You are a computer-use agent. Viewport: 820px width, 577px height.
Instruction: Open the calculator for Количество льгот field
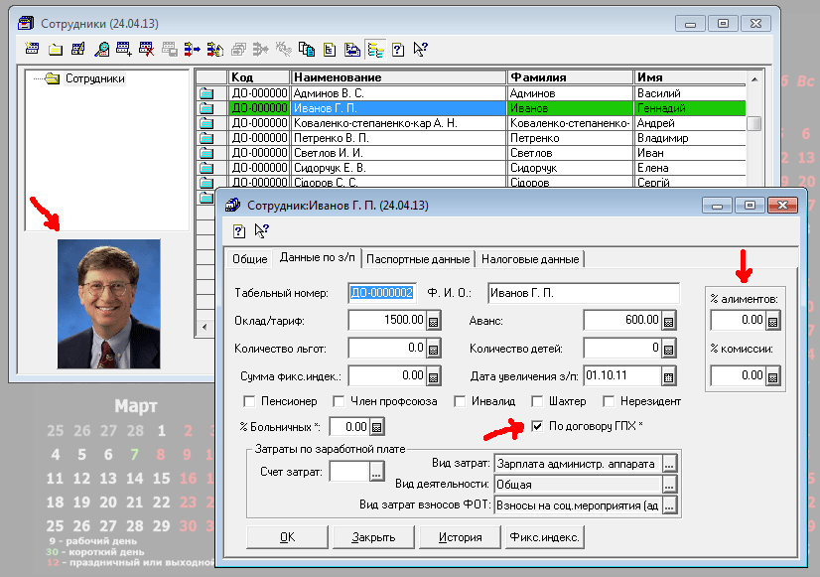click(x=434, y=349)
